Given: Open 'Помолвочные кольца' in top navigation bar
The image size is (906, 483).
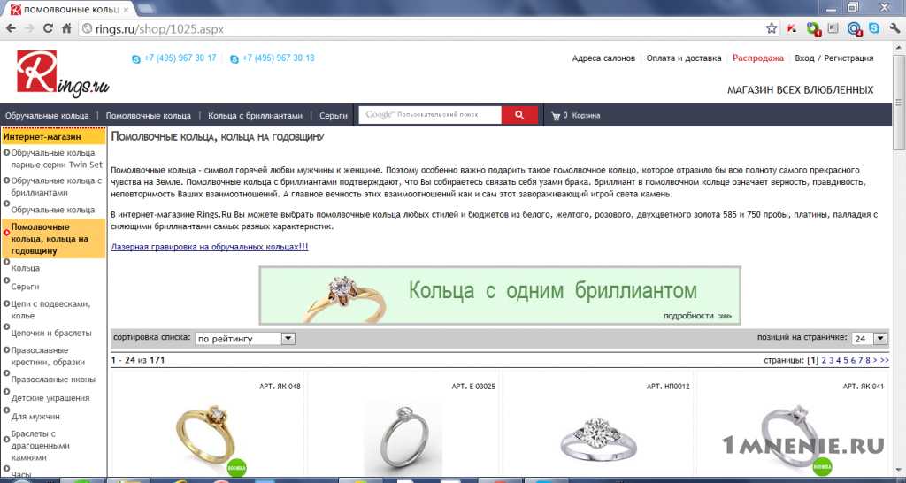Looking at the screenshot, I should (149, 116).
